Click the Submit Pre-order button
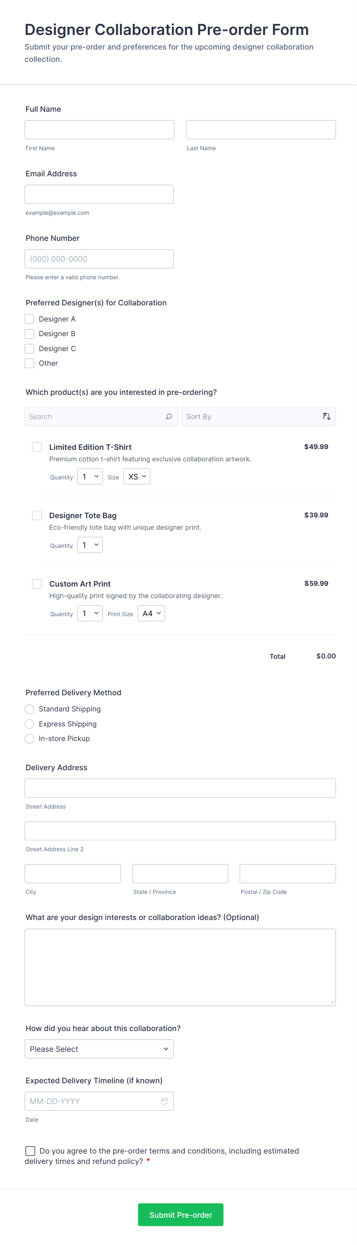357x1245 pixels. coord(181,1215)
